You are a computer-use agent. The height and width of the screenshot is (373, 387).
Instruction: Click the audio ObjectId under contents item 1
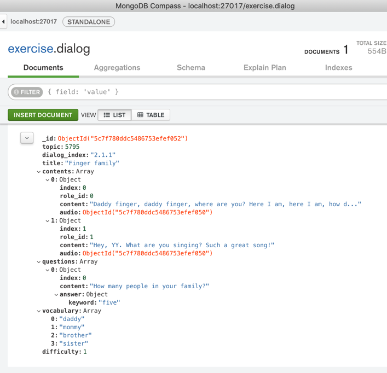[x=148, y=253]
